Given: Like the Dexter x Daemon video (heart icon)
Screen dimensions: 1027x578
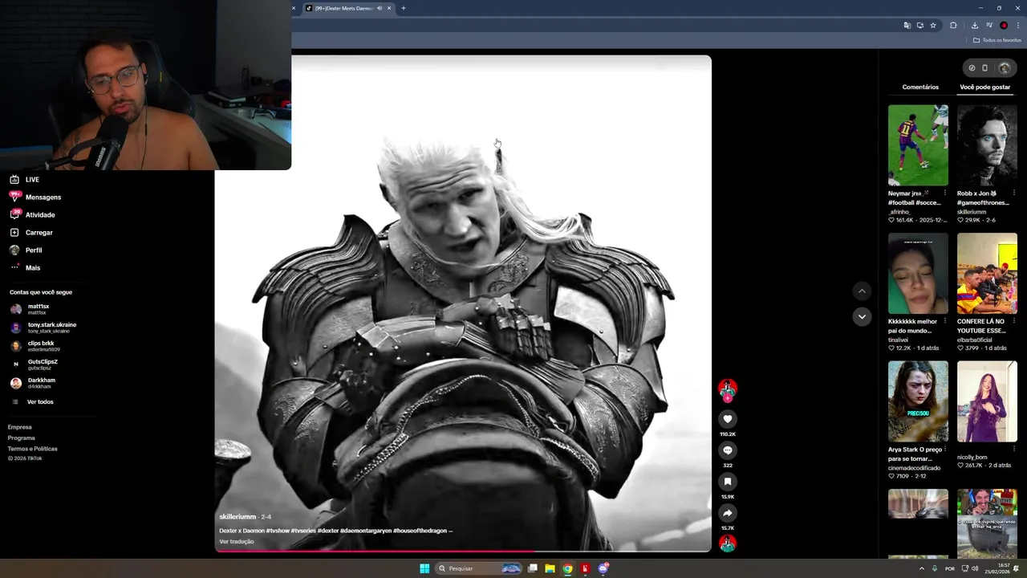Looking at the screenshot, I should (x=728, y=419).
